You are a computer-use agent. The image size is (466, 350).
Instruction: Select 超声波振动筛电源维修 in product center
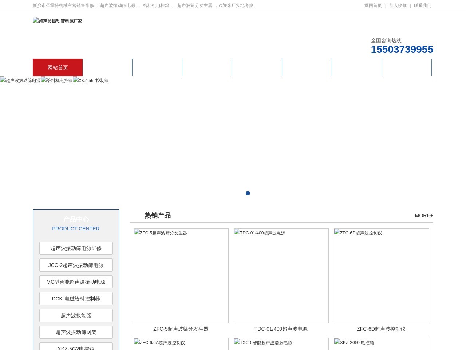[x=76, y=248]
